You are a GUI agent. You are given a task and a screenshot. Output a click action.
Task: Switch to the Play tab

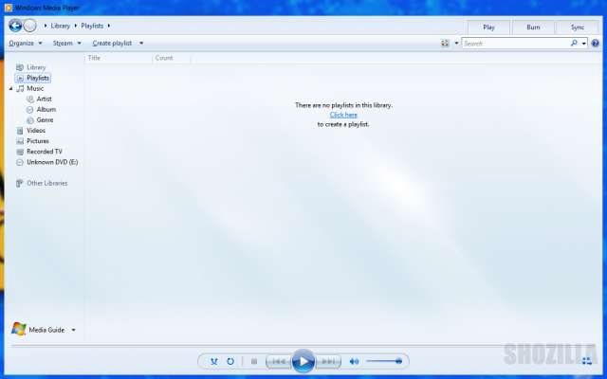point(489,27)
